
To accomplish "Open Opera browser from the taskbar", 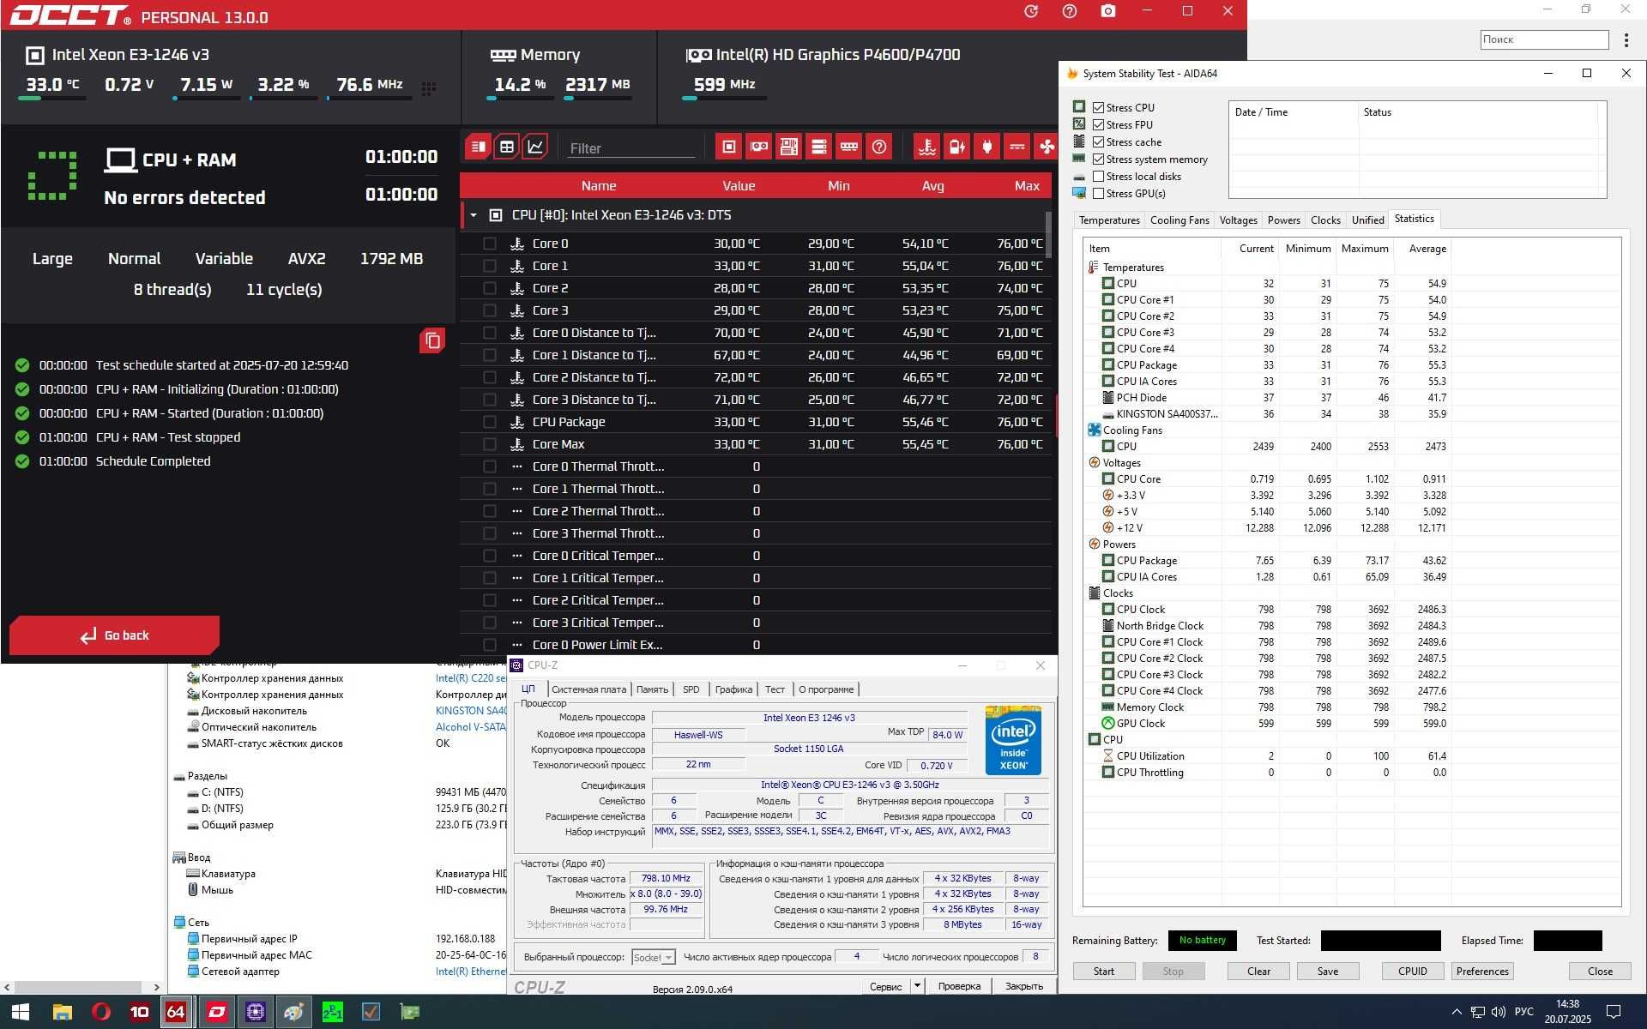I will pyautogui.click(x=101, y=1012).
